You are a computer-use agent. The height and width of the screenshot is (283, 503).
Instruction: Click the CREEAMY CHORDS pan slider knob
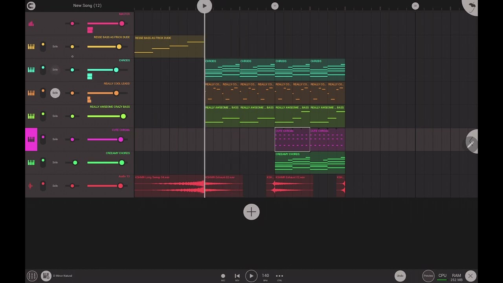point(75,163)
